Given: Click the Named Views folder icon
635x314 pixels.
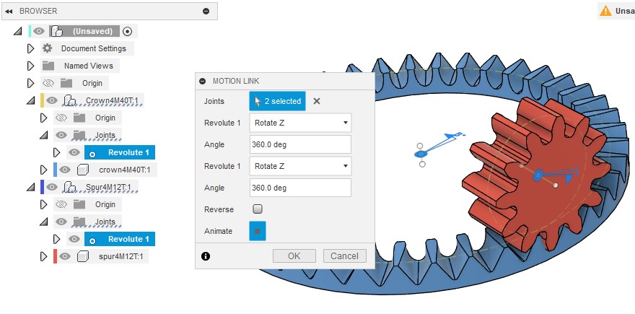Looking at the screenshot, I should coord(48,66).
